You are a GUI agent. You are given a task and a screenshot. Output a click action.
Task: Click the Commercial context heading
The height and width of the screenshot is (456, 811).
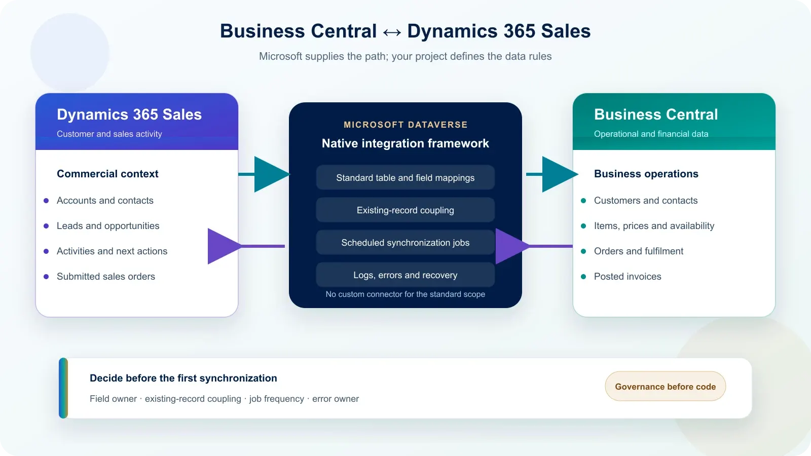coord(107,174)
